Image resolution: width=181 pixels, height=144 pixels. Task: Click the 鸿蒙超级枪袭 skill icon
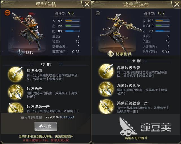(106, 71)
